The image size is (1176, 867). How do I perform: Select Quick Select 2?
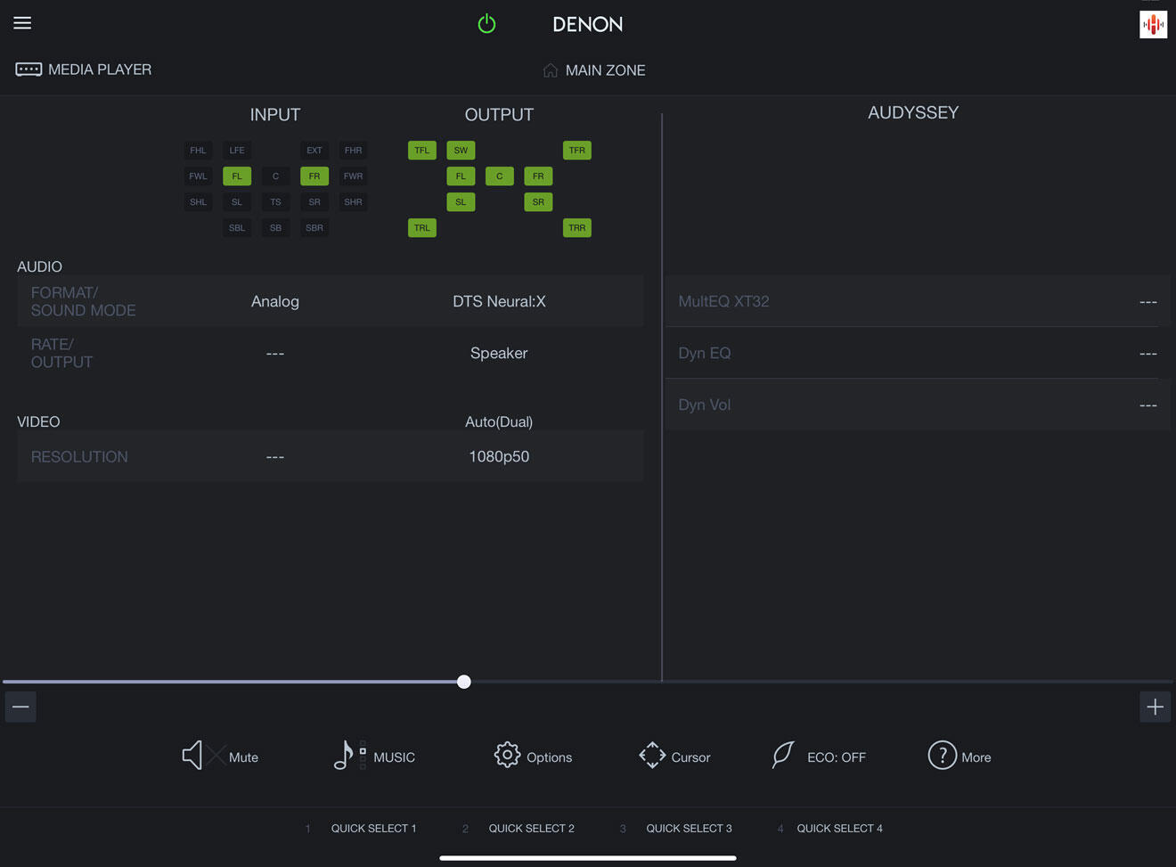point(531,829)
